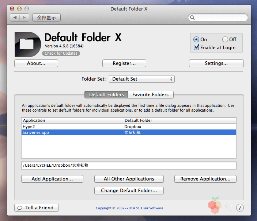Click the speech bubble icon on Tell a Friend
Viewport: 257px width, 221px height.
(x=20, y=208)
